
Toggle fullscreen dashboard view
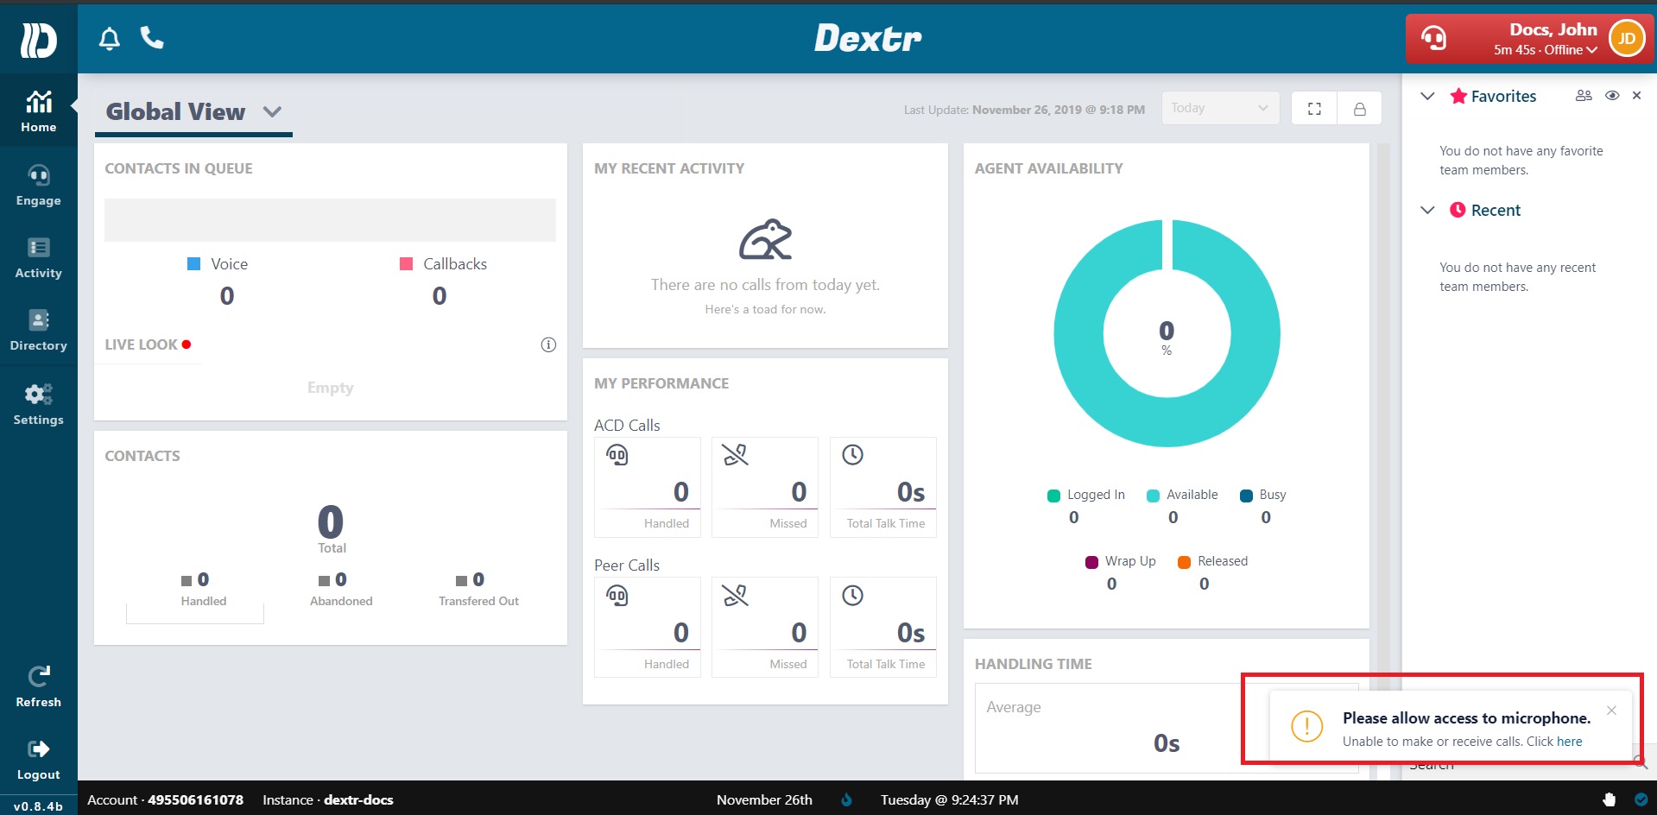pyautogui.click(x=1314, y=109)
